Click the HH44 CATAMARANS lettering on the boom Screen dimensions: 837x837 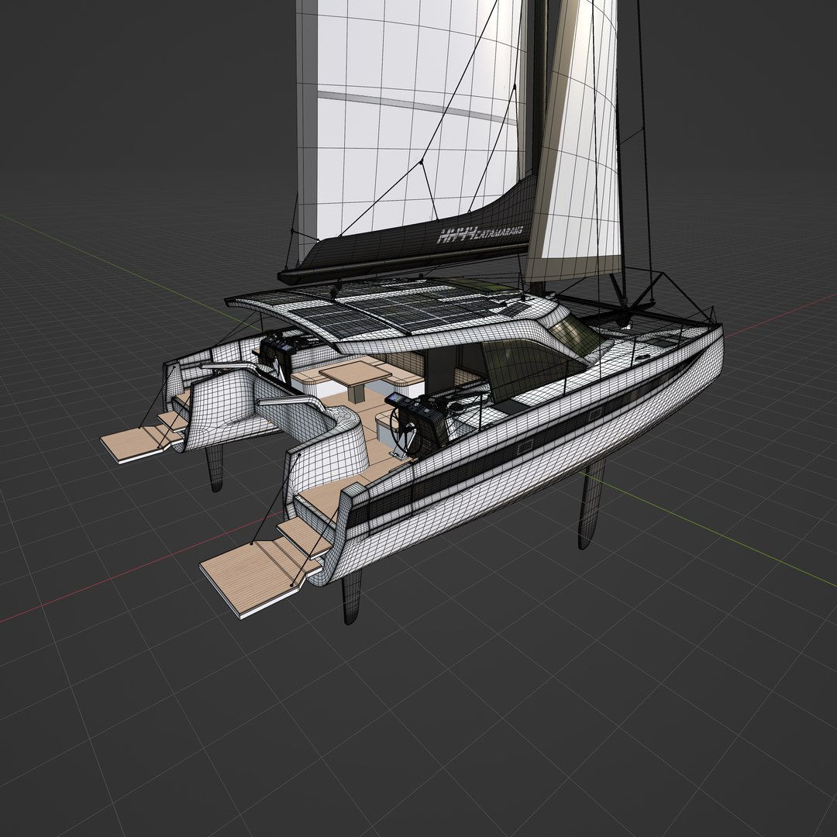(480, 233)
